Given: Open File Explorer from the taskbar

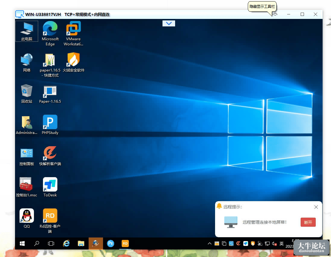Looking at the screenshot, I should (x=81, y=243).
